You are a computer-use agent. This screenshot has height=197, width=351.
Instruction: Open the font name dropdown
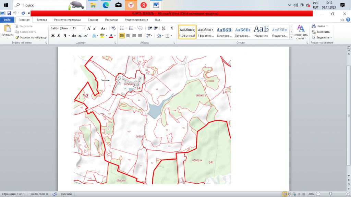pos(70,28)
